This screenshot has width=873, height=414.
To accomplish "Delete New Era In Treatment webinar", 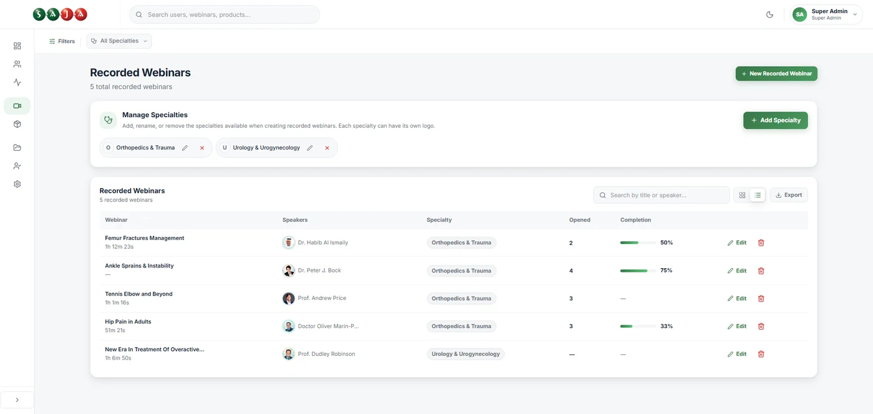I will (761, 354).
